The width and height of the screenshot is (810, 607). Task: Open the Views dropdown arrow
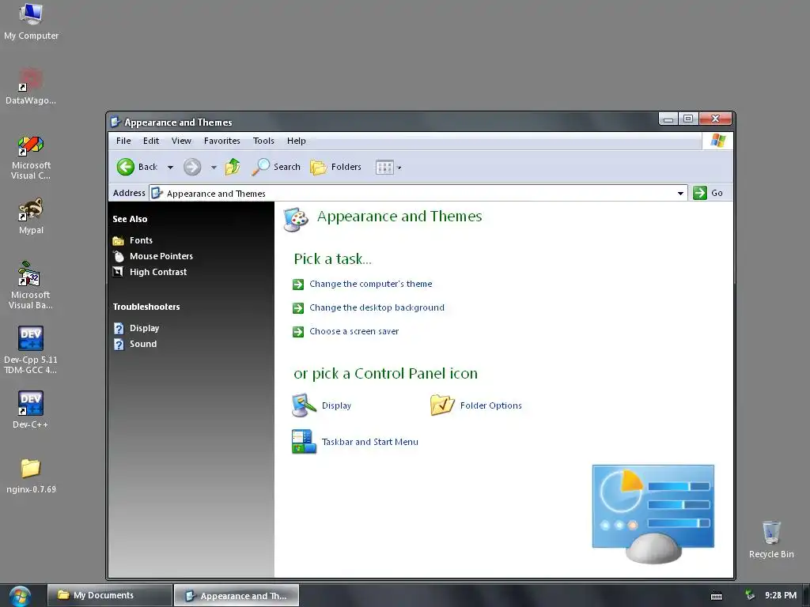pyautogui.click(x=399, y=168)
